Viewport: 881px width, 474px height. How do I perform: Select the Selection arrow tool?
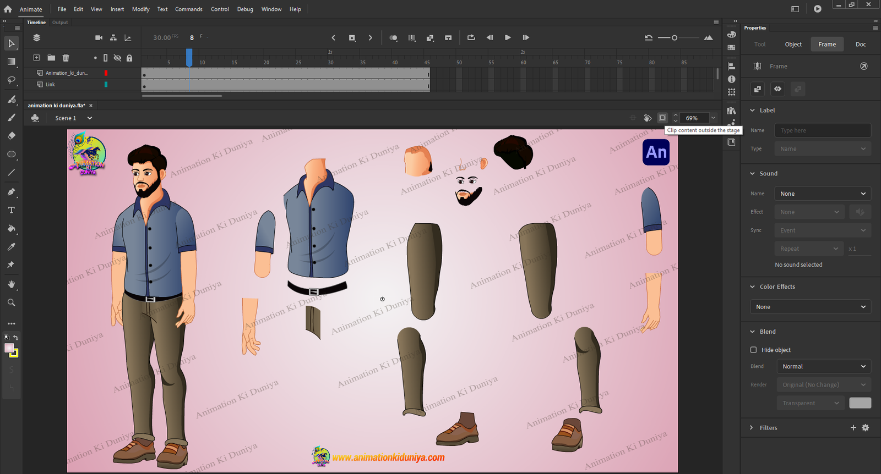(x=11, y=43)
